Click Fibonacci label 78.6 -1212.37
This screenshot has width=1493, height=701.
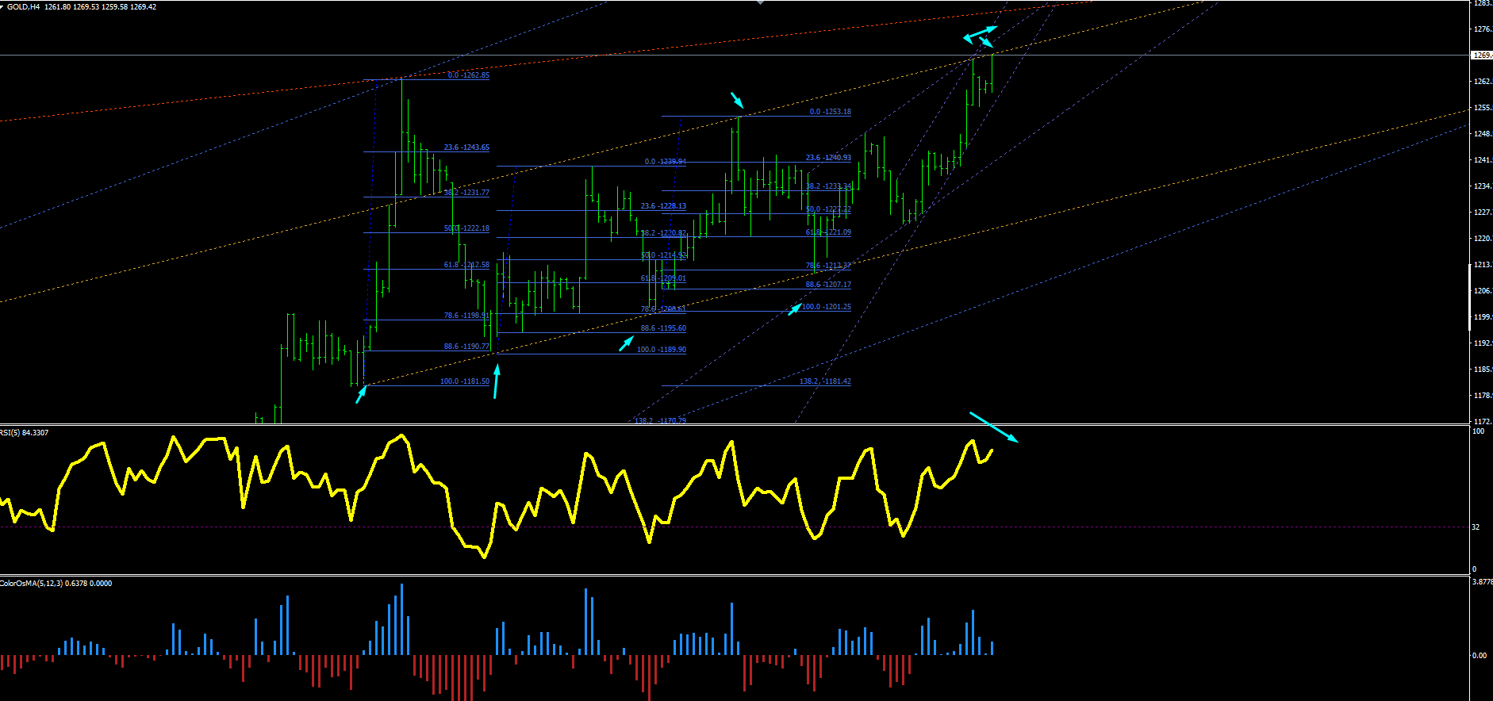[x=828, y=266]
